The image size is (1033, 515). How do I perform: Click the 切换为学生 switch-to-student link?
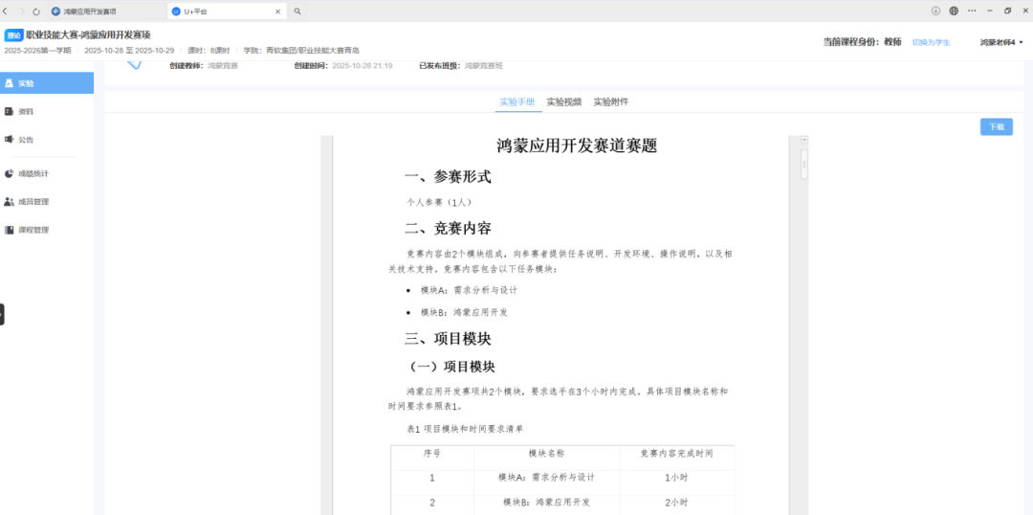931,42
